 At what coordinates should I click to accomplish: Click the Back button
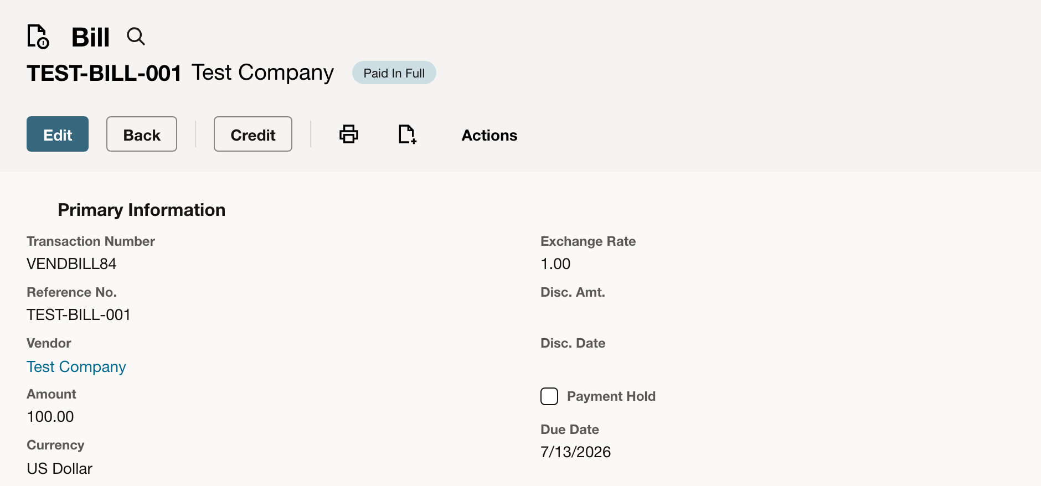coord(142,134)
